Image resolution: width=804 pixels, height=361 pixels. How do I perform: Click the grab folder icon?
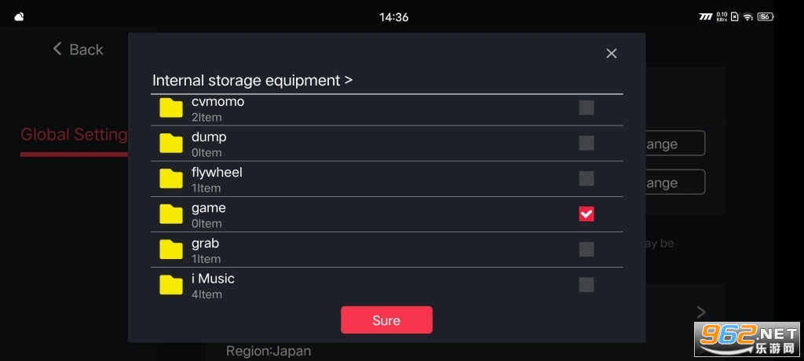[x=171, y=250]
